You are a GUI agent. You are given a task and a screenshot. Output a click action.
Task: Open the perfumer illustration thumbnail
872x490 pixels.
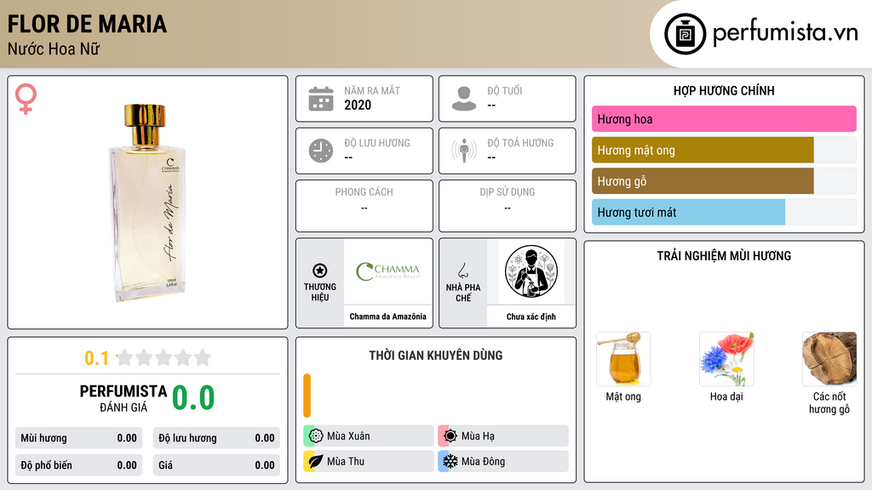click(531, 271)
